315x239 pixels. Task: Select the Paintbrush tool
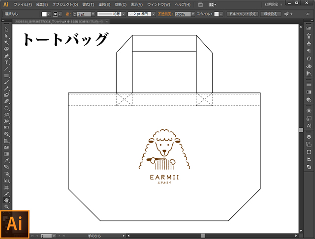tap(6, 82)
